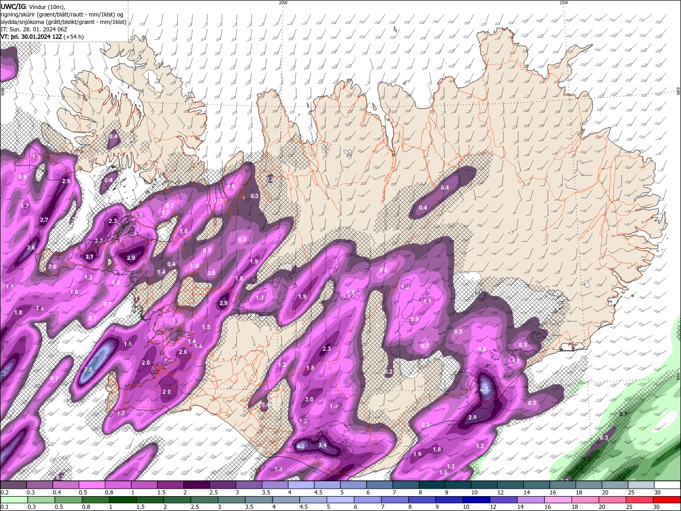
Task: Click the dark teal 9–10 swatch in top scale
Action: point(458,485)
